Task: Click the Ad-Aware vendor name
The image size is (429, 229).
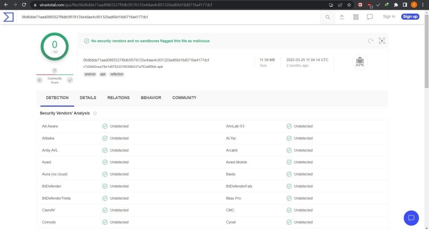Action: [50, 126]
